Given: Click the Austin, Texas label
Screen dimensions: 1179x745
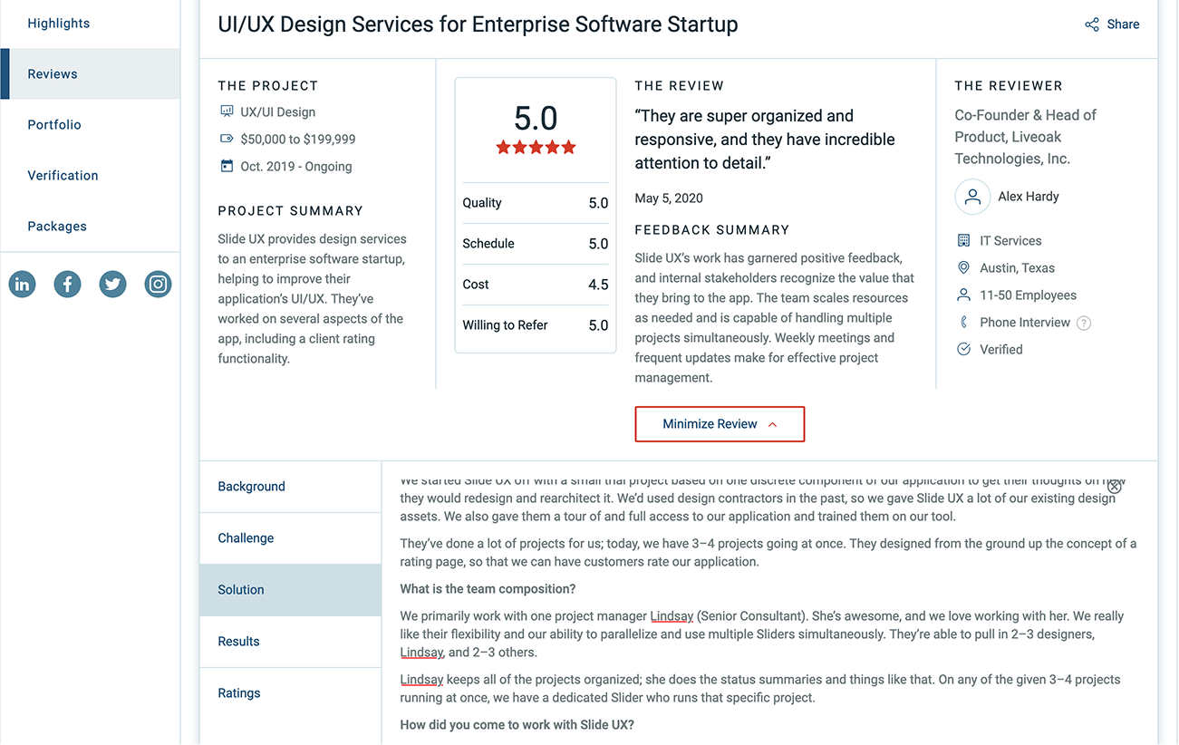Looking at the screenshot, I should pos(1017,268).
